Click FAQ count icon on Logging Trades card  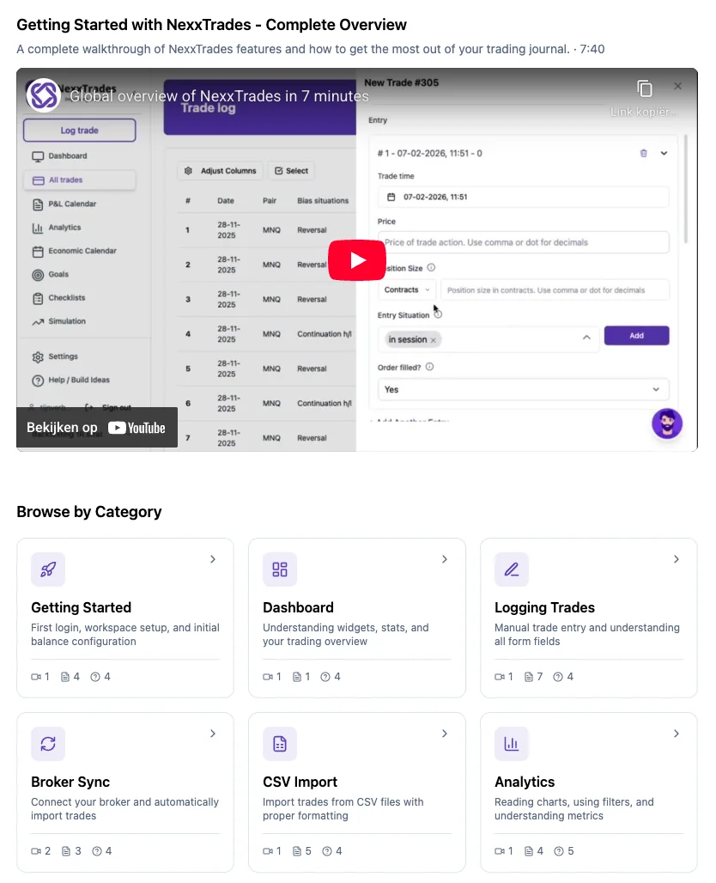click(x=558, y=677)
